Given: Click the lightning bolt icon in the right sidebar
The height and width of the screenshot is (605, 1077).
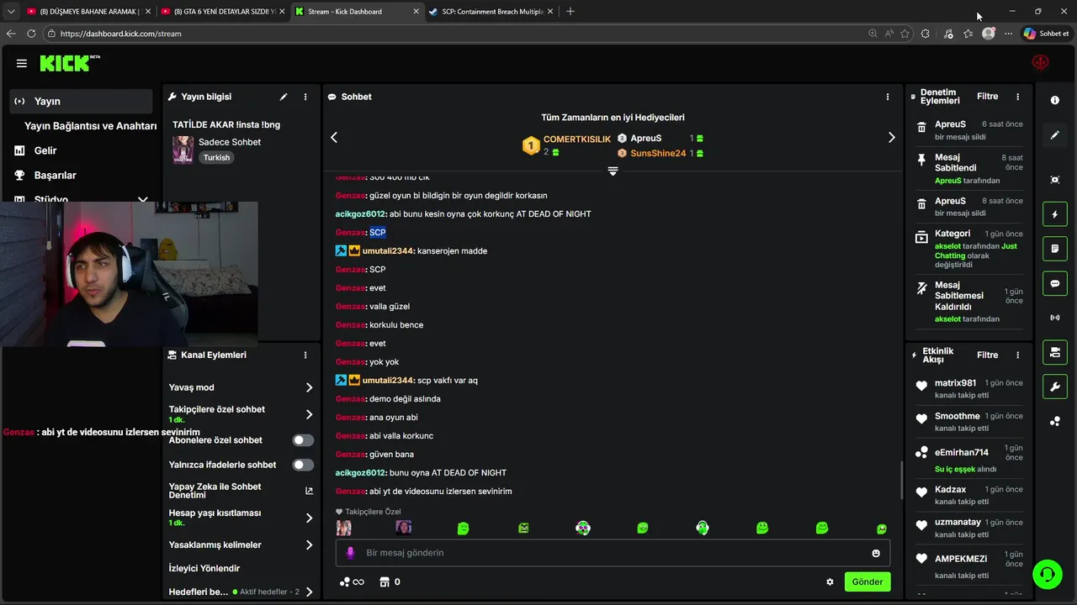Looking at the screenshot, I should click(1055, 215).
